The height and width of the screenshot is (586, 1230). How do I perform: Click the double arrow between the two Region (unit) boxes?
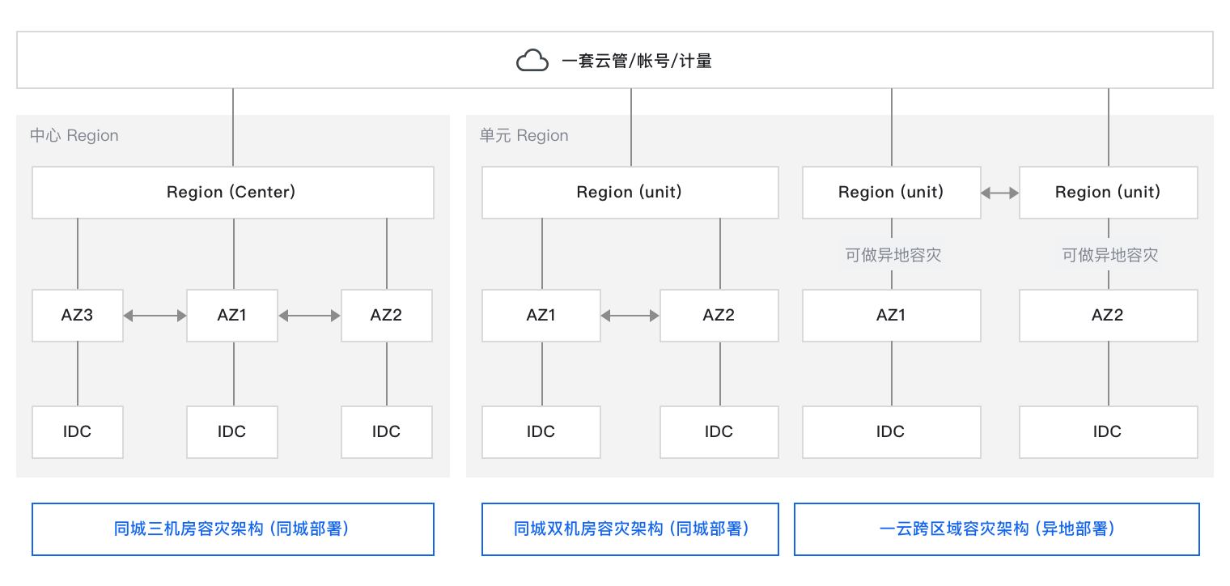coord(999,193)
